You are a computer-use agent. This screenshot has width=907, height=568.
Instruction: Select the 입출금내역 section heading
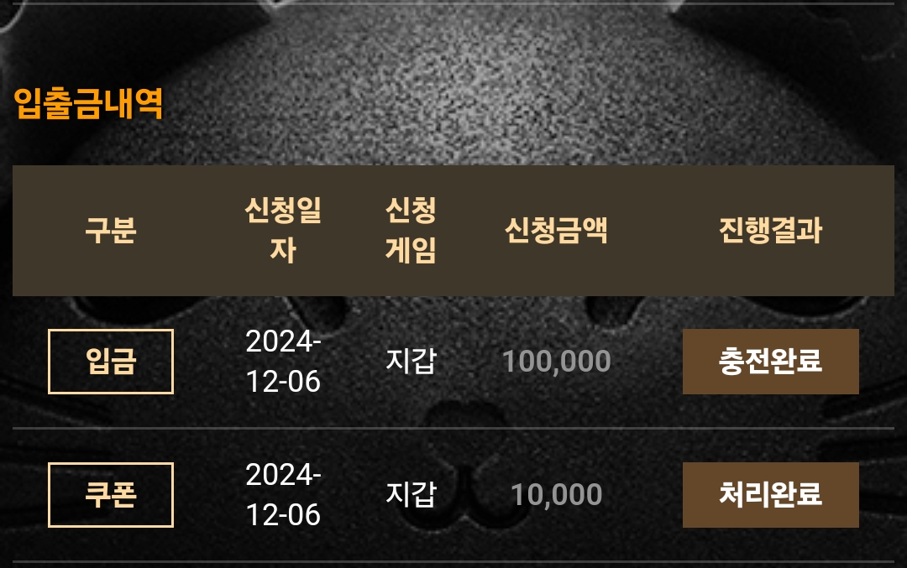pyautogui.click(x=88, y=103)
